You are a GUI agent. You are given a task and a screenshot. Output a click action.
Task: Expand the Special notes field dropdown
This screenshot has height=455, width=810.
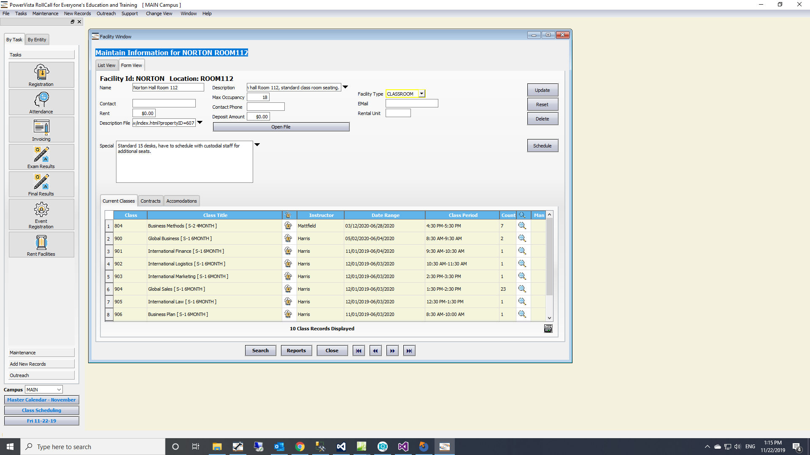[x=257, y=145]
